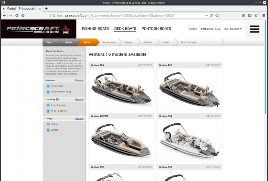Save page to Pocket icon

211,15
